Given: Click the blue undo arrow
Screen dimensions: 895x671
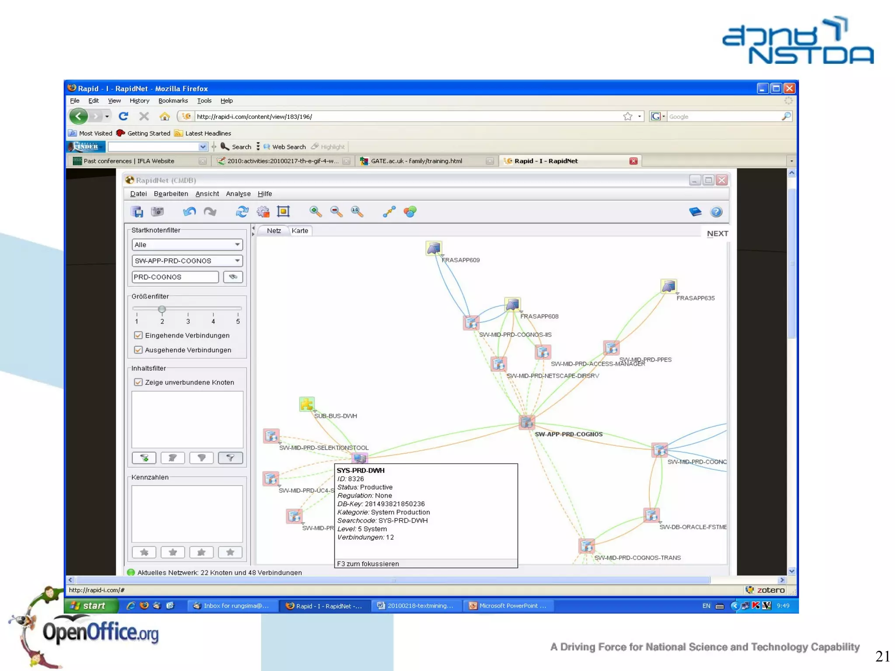Looking at the screenshot, I should coord(189,212).
